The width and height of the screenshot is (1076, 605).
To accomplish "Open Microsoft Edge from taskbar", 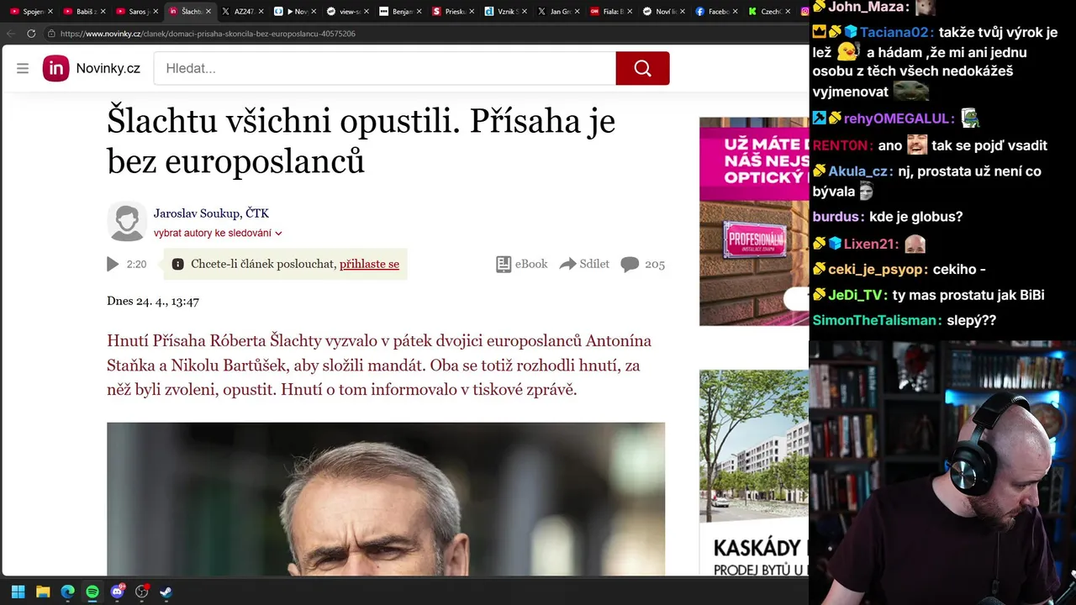I will click(67, 592).
